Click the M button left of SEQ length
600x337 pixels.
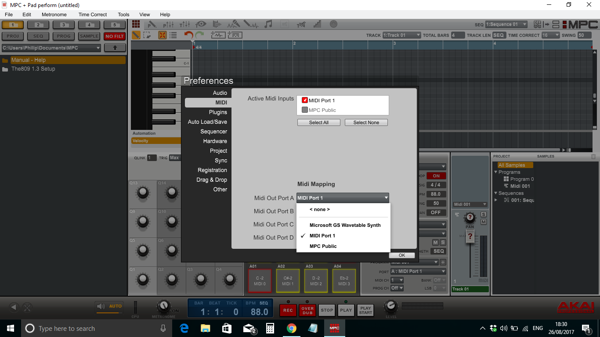(x=435, y=242)
